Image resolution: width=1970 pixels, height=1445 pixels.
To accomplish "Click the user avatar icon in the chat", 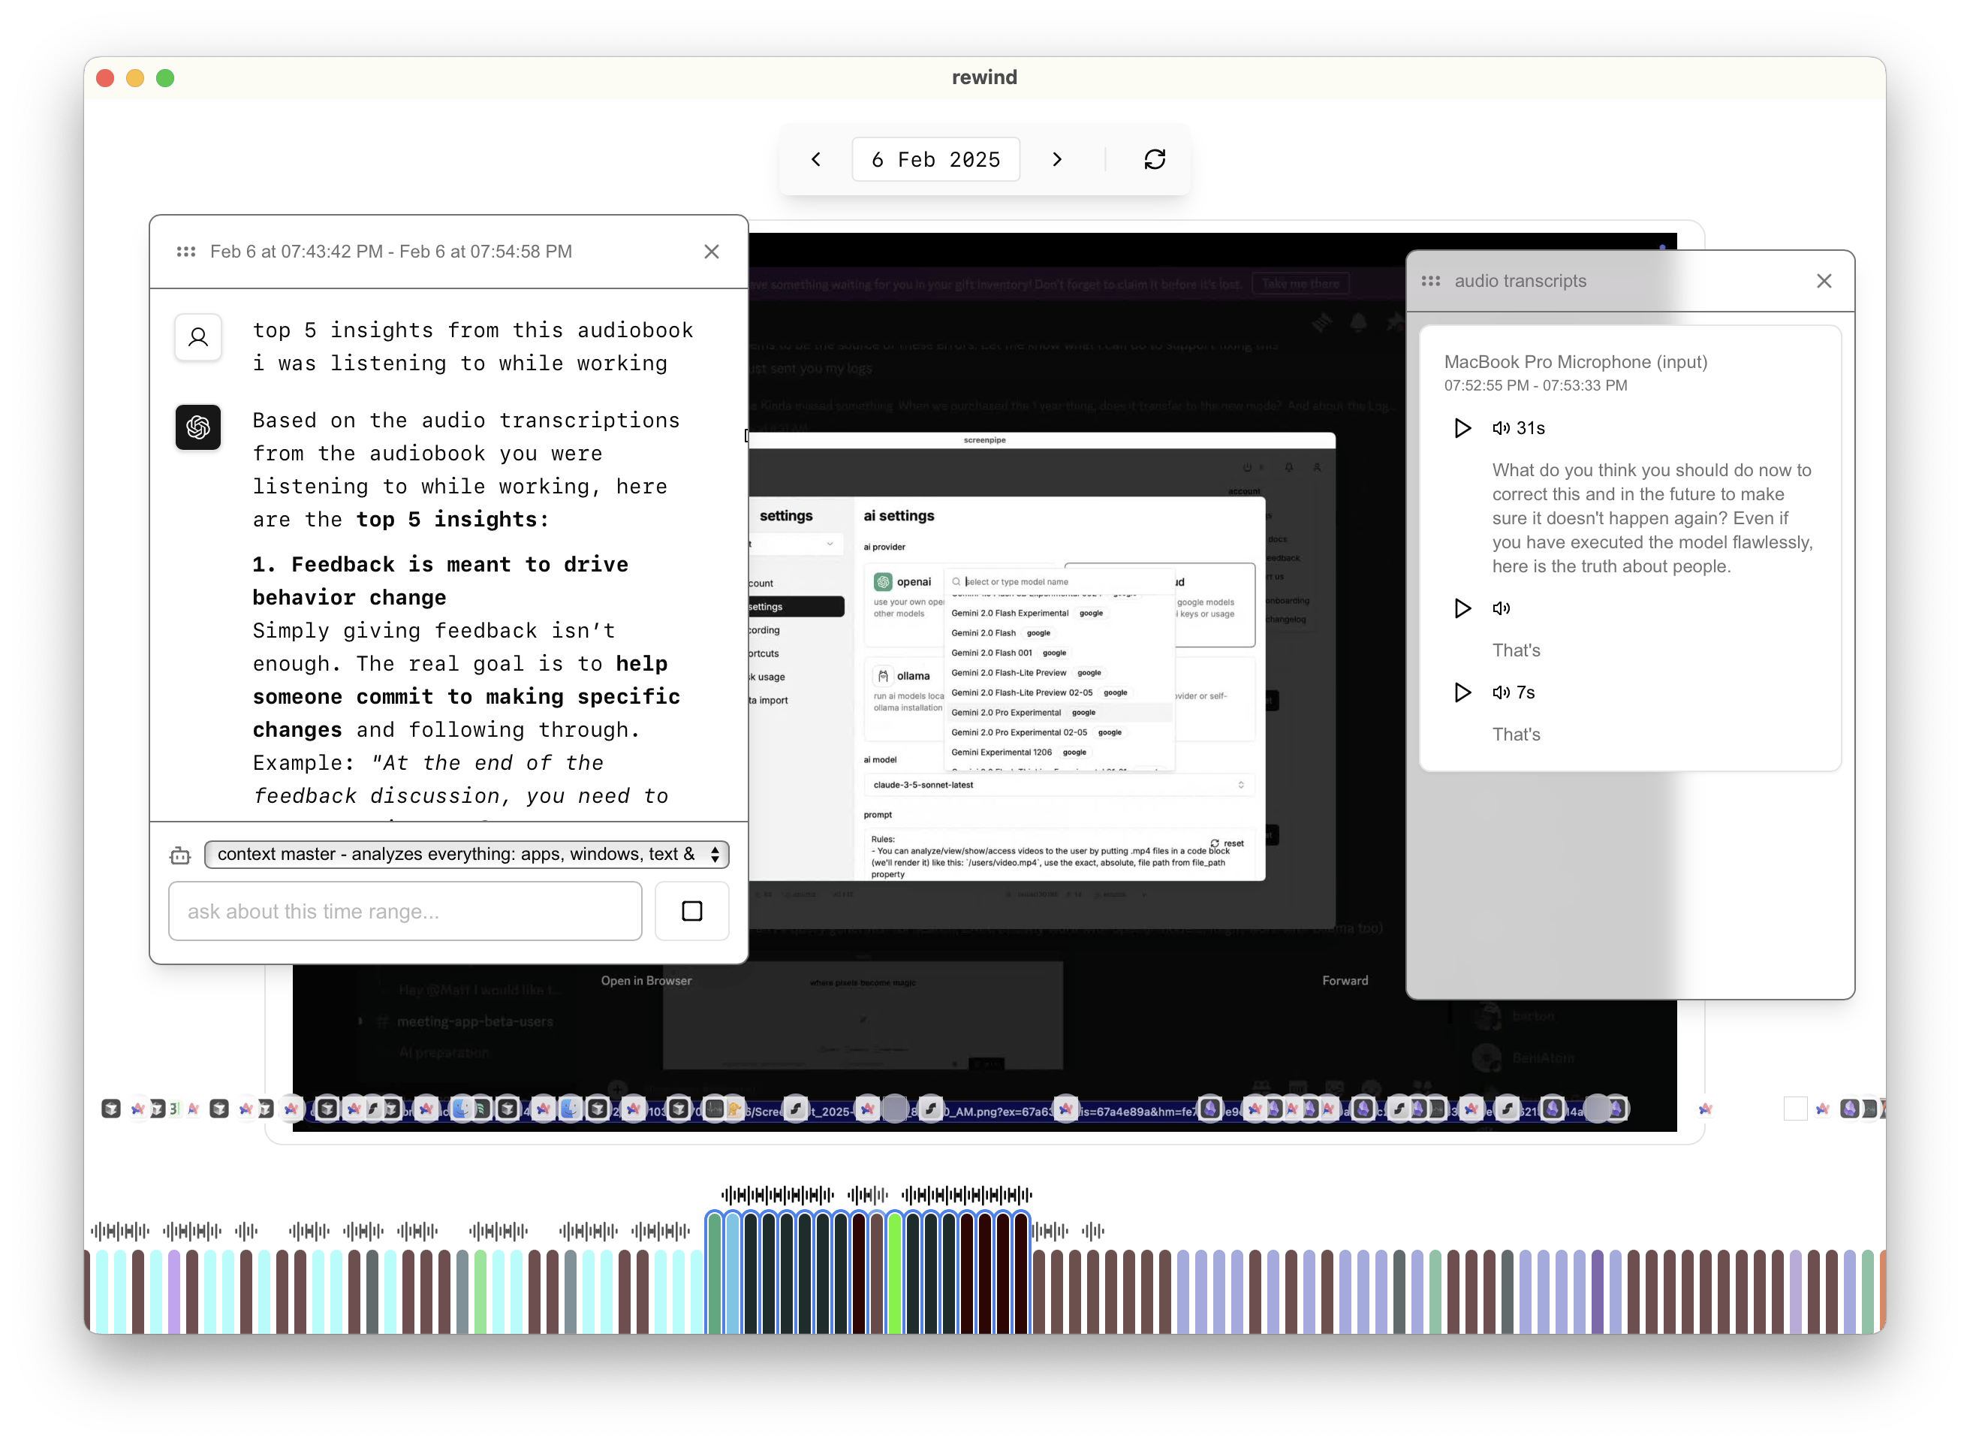I will tap(198, 338).
